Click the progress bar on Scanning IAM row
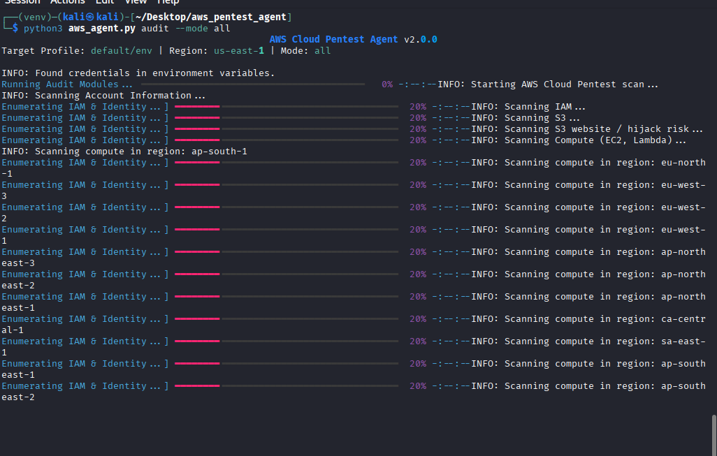This screenshot has height=456, width=717. click(x=286, y=107)
